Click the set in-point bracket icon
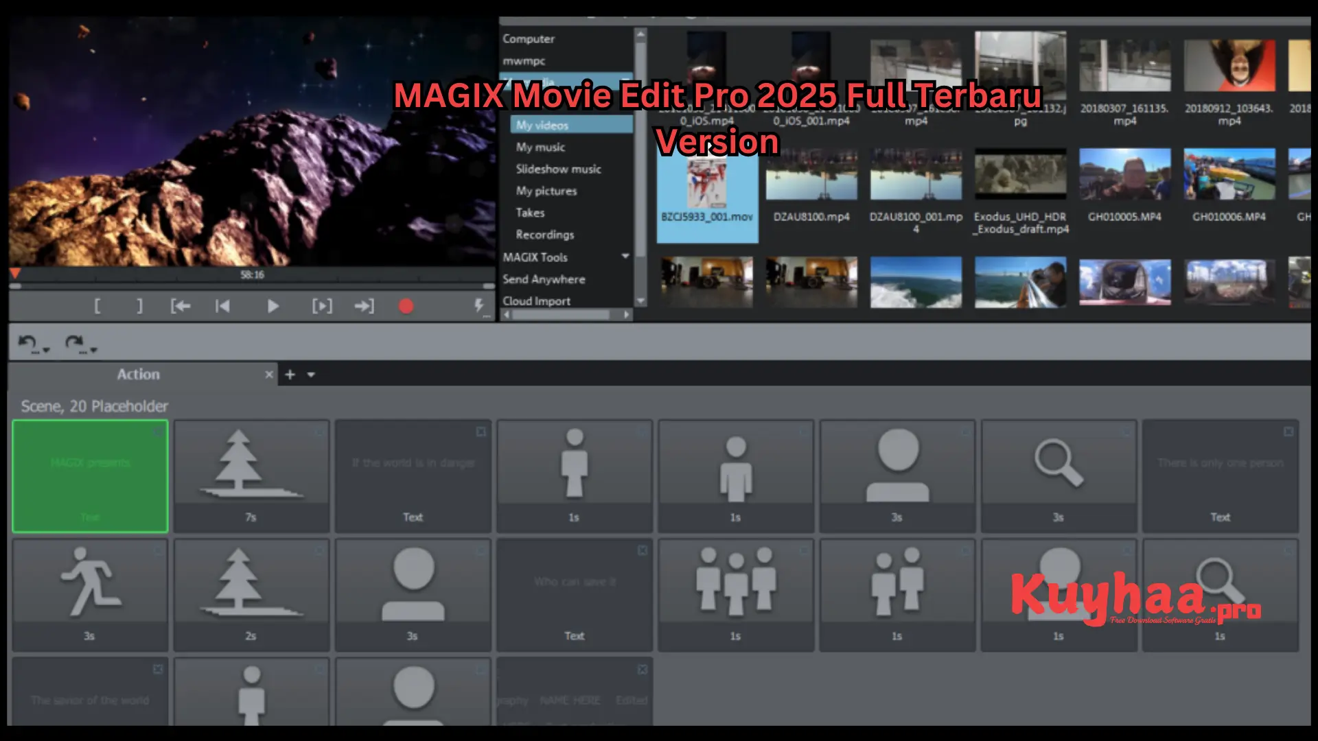Screen dimensions: 1318x741 click(x=97, y=306)
